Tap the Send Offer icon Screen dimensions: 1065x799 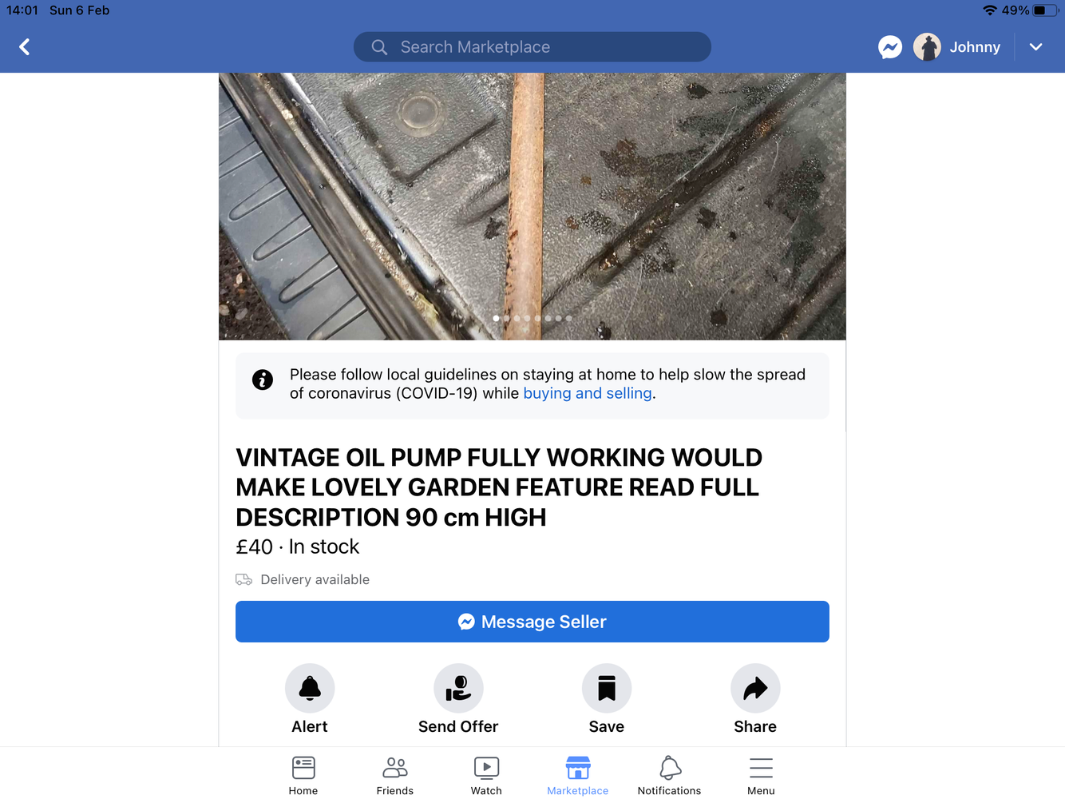click(458, 688)
